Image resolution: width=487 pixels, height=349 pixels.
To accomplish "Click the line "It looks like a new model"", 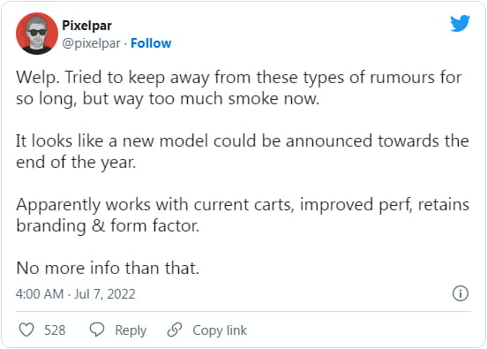I will point(243,140).
